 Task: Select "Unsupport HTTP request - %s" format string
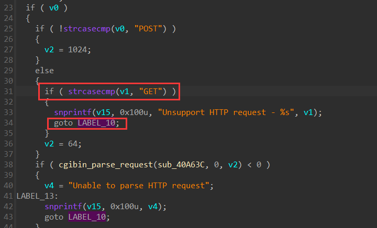pos(226,112)
